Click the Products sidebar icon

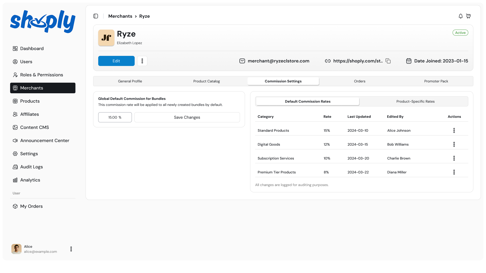[15, 101]
